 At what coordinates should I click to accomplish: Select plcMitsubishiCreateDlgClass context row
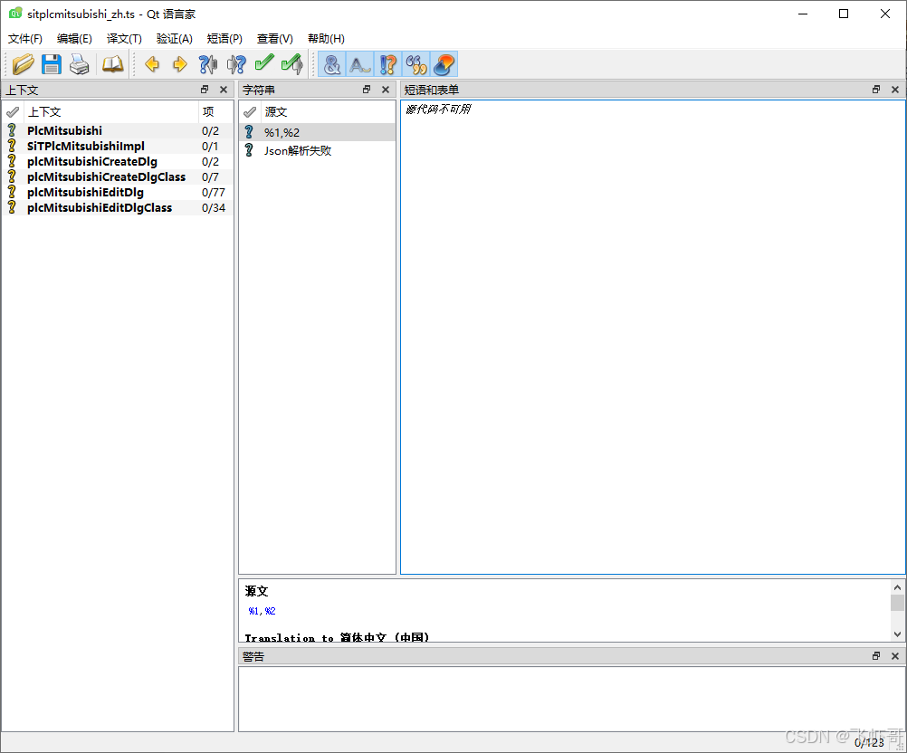coord(118,177)
